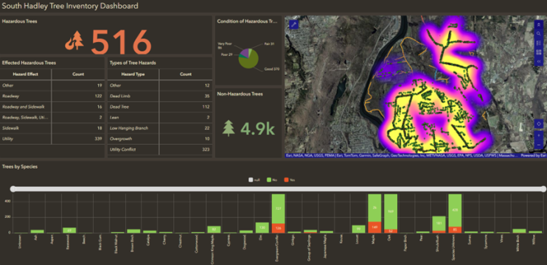Click the Brown Birch bar in chart
The height and width of the screenshot is (265, 547).
[x=133, y=231]
